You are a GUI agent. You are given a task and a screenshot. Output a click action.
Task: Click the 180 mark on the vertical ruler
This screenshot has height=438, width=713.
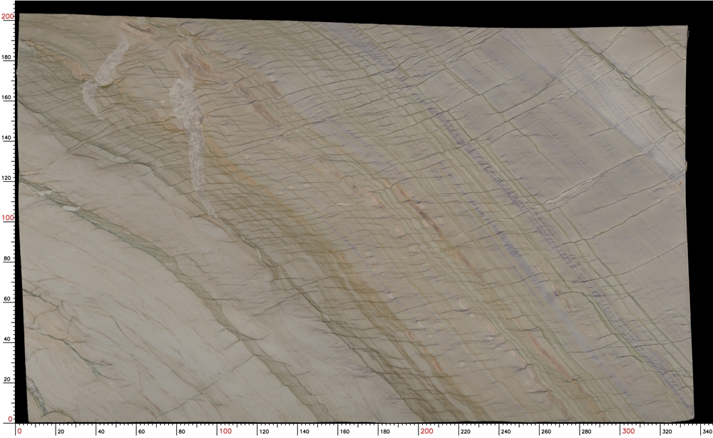click(x=7, y=57)
